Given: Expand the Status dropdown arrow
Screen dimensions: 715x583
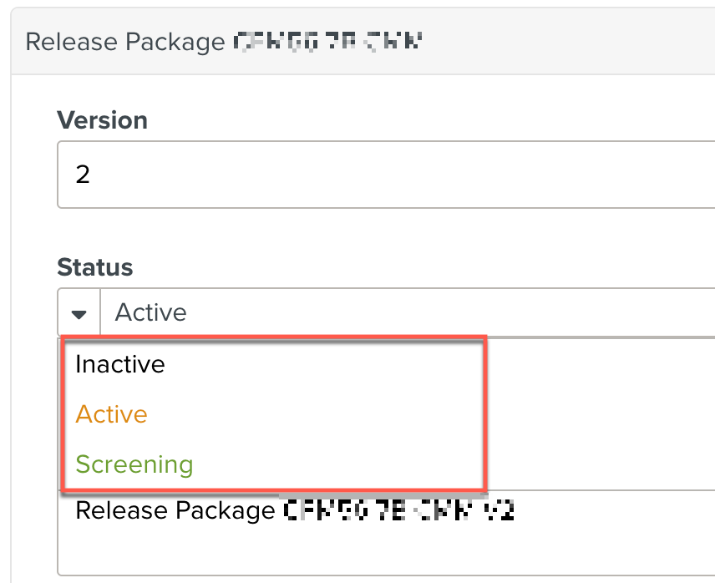Looking at the screenshot, I should [79, 313].
